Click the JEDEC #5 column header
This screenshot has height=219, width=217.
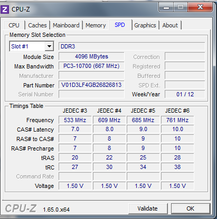click(x=143, y=111)
